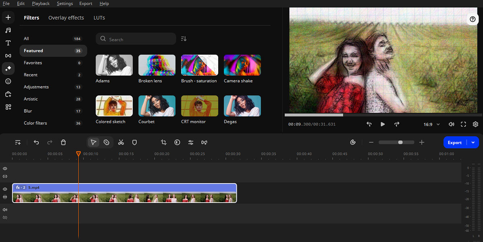Open the Transitions panel in the left sidebar
Screen dimensions: 483x242
click(8, 56)
